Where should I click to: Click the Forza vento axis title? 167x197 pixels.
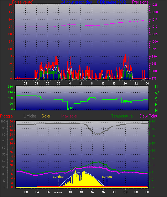pos(23,2)
